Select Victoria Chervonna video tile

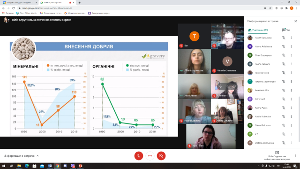[x=227, y=61]
